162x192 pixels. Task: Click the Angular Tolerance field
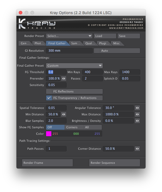tap(118, 108)
